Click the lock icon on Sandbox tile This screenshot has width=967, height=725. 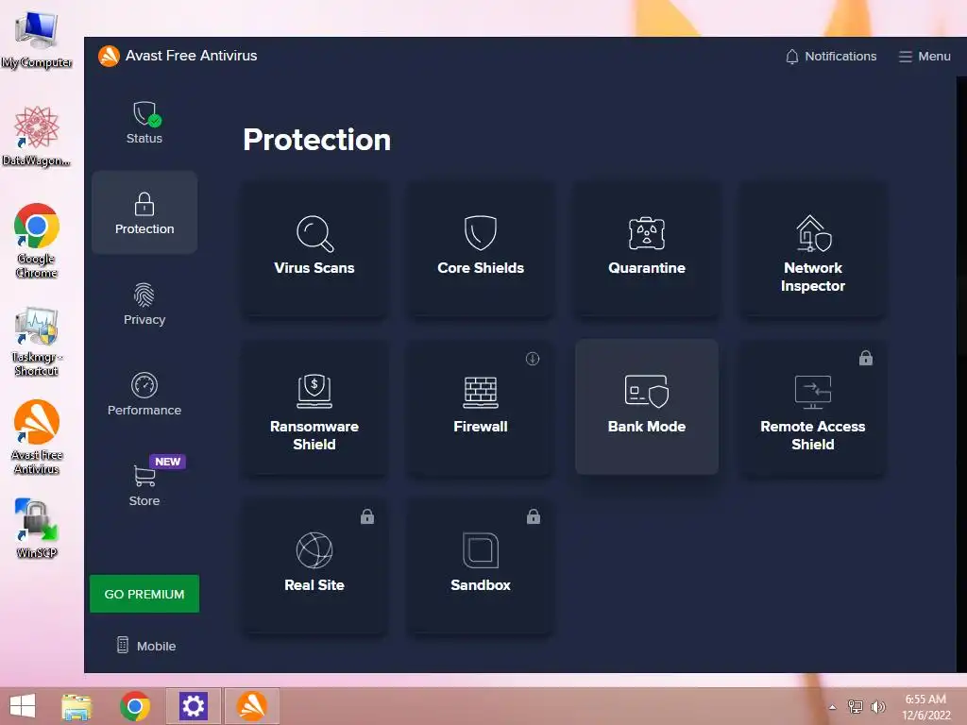point(534,516)
